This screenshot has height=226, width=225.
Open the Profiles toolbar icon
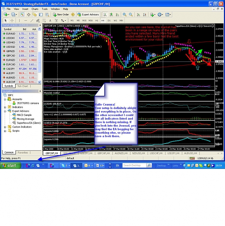[x=14, y=14]
